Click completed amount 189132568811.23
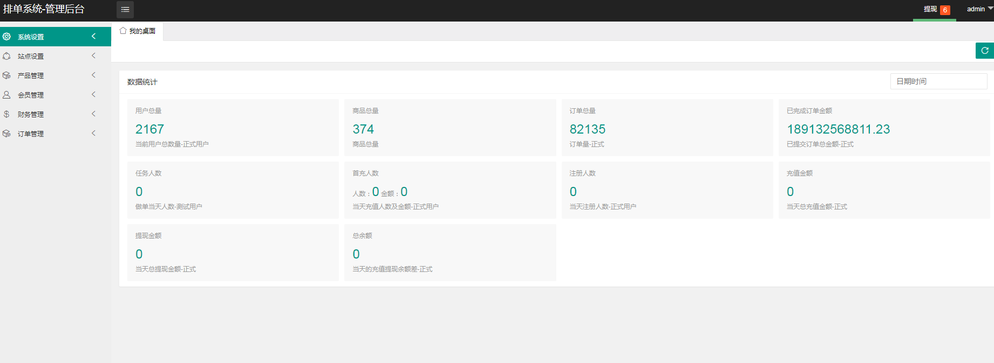The height and width of the screenshot is (363, 994). 839,129
